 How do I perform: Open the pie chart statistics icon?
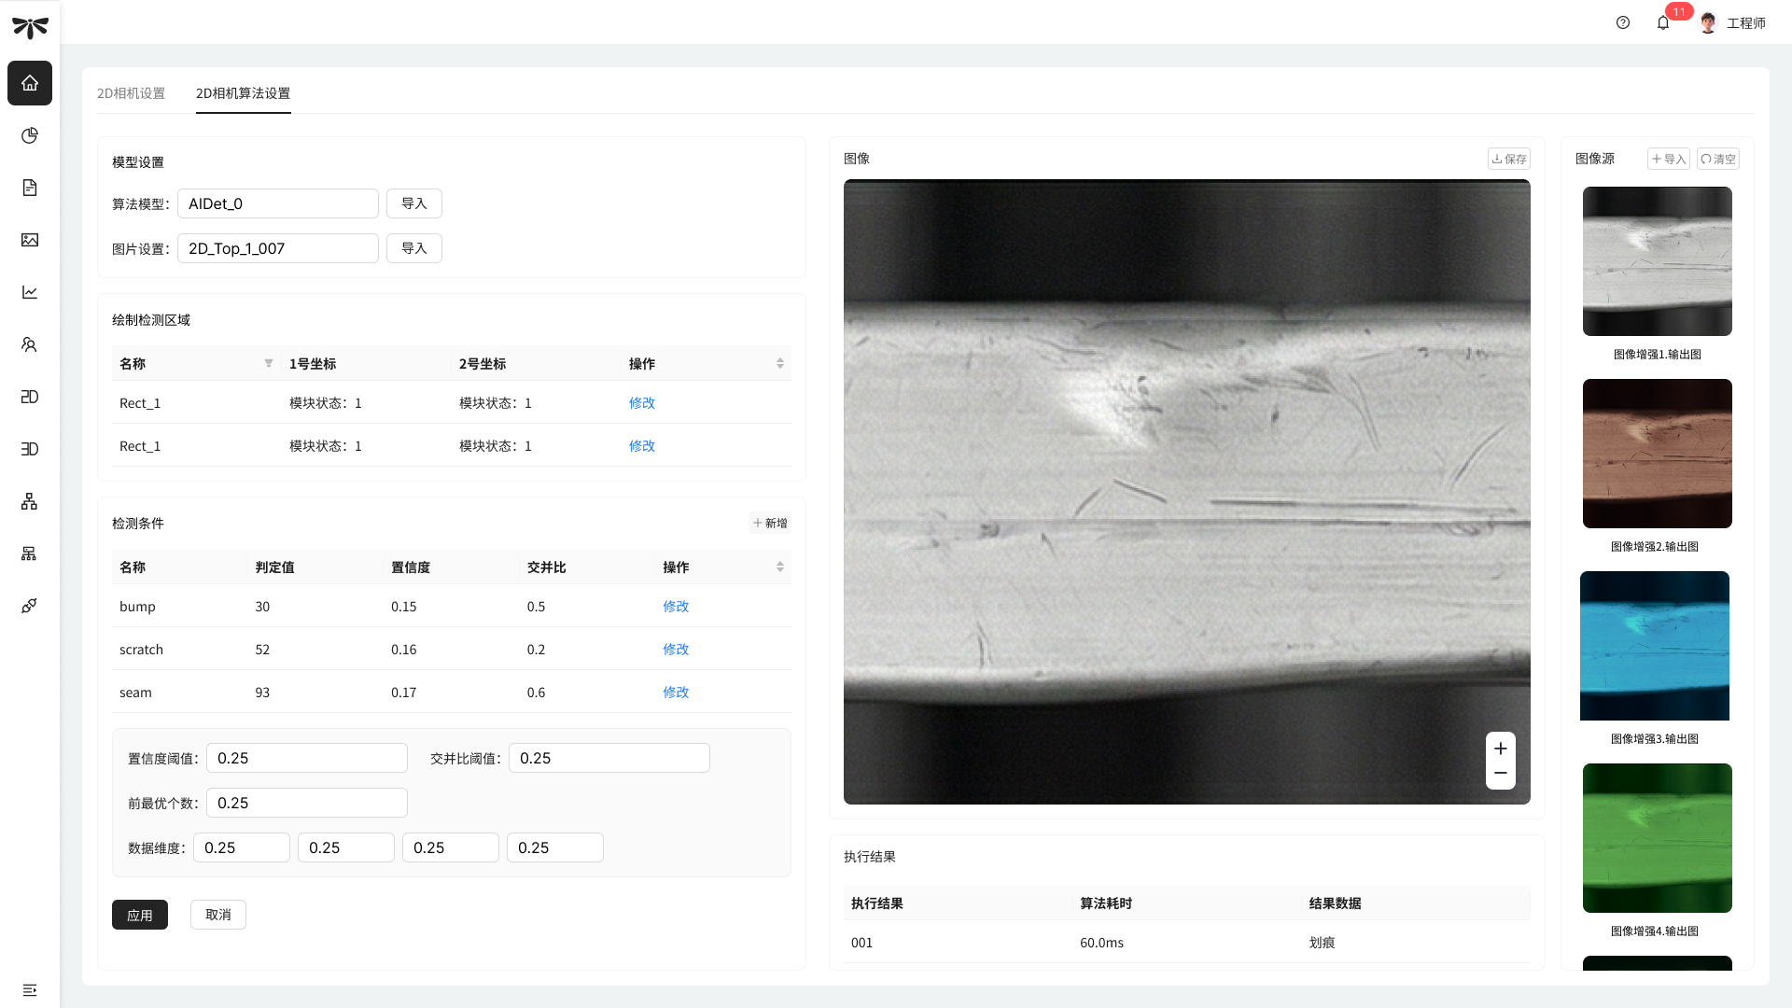point(30,135)
